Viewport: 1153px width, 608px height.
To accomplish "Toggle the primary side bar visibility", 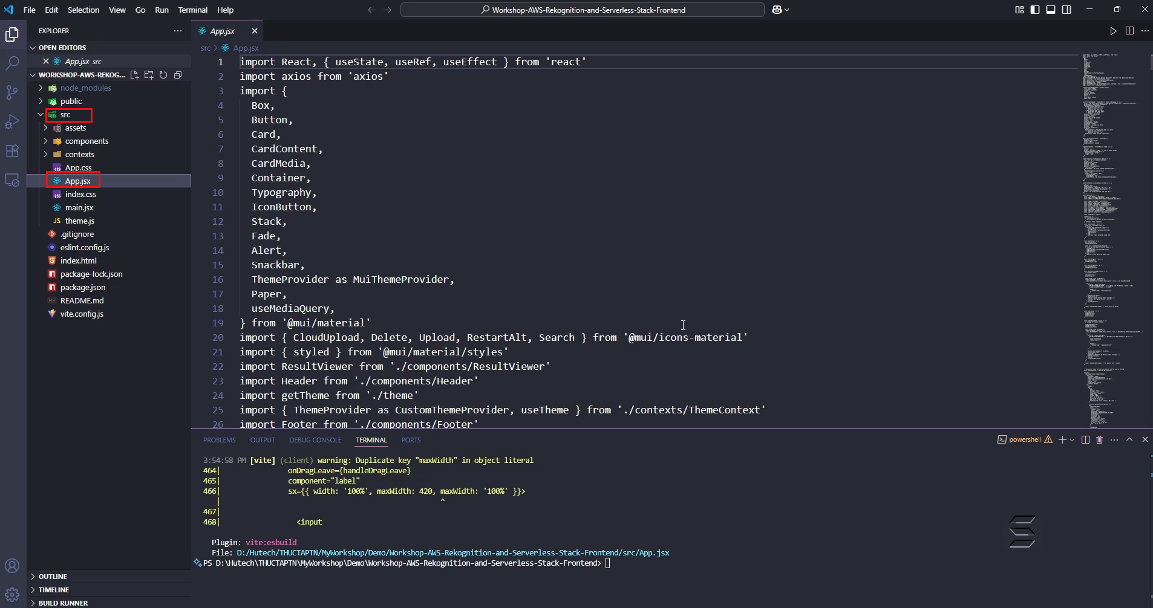I will pos(1035,10).
